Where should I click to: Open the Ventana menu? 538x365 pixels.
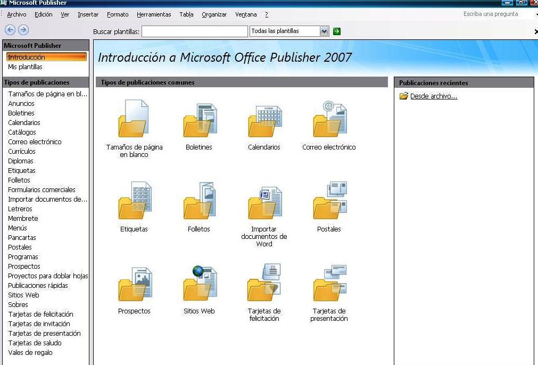point(246,14)
